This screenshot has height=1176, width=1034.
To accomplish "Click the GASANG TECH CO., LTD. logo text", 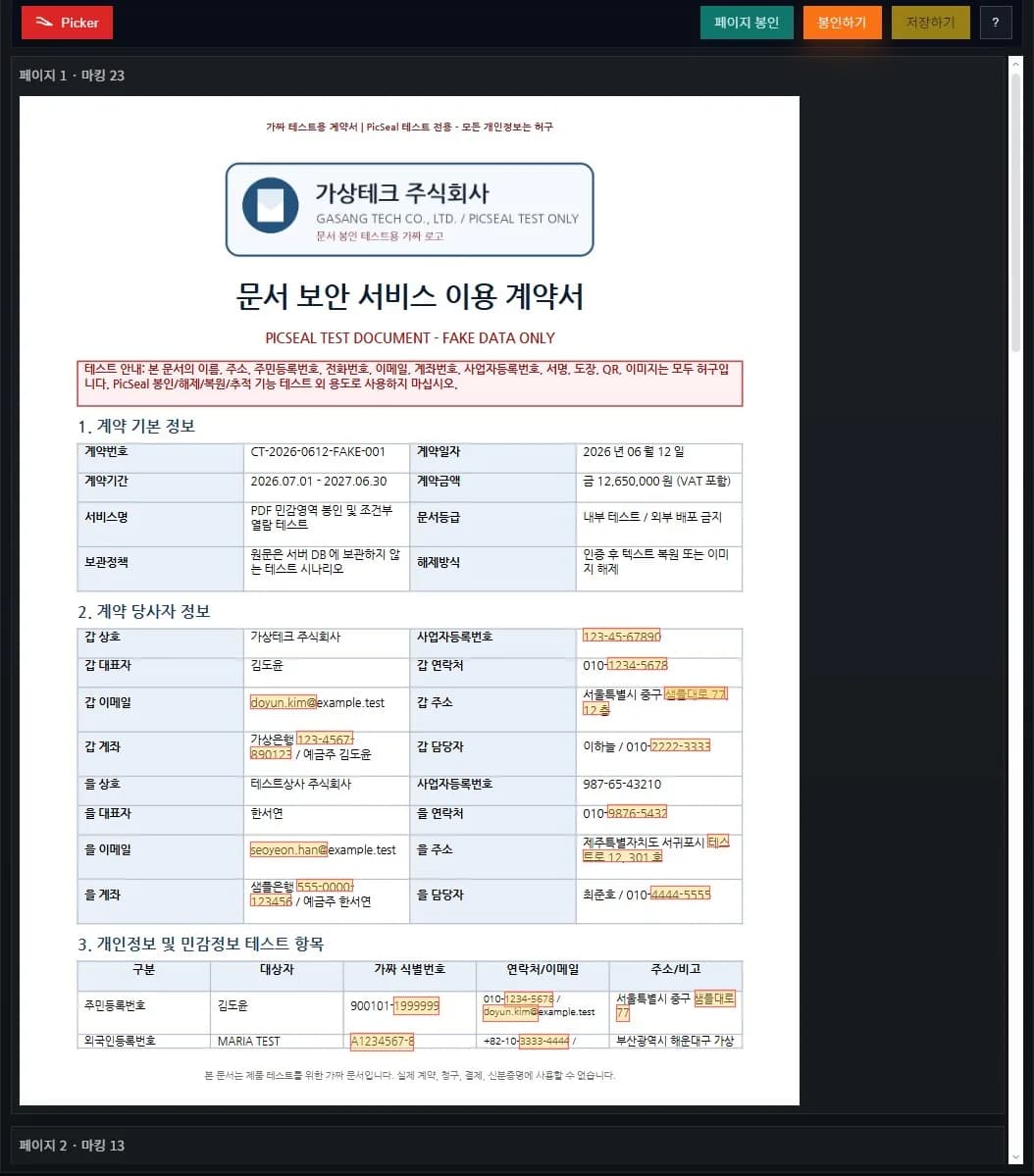I will coord(447,219).
